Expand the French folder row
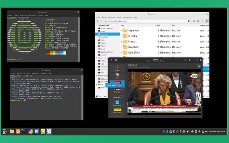The width and height of the screenshot is (229, 143). (121, 42)
